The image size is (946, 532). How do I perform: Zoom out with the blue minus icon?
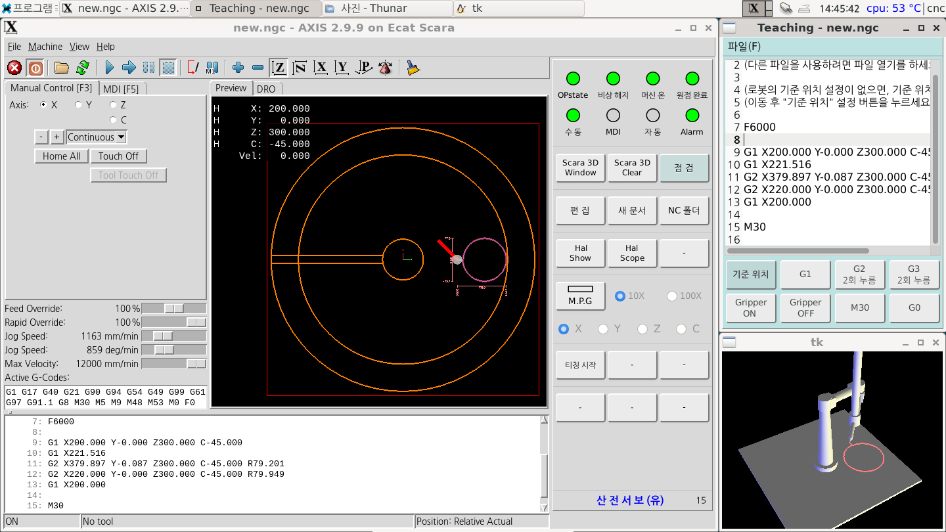point(258,68)
